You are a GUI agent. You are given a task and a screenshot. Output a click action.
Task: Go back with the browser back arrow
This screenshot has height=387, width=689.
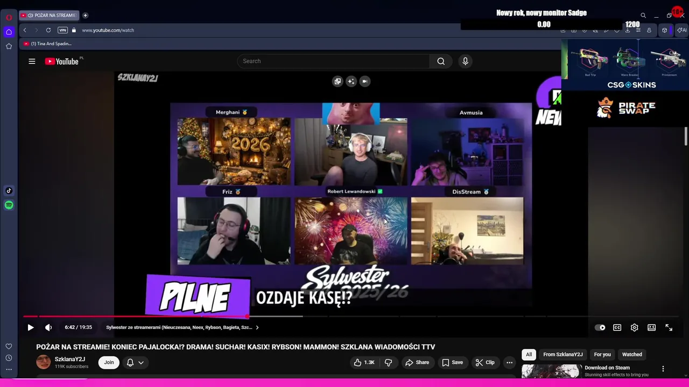(25, 30)
